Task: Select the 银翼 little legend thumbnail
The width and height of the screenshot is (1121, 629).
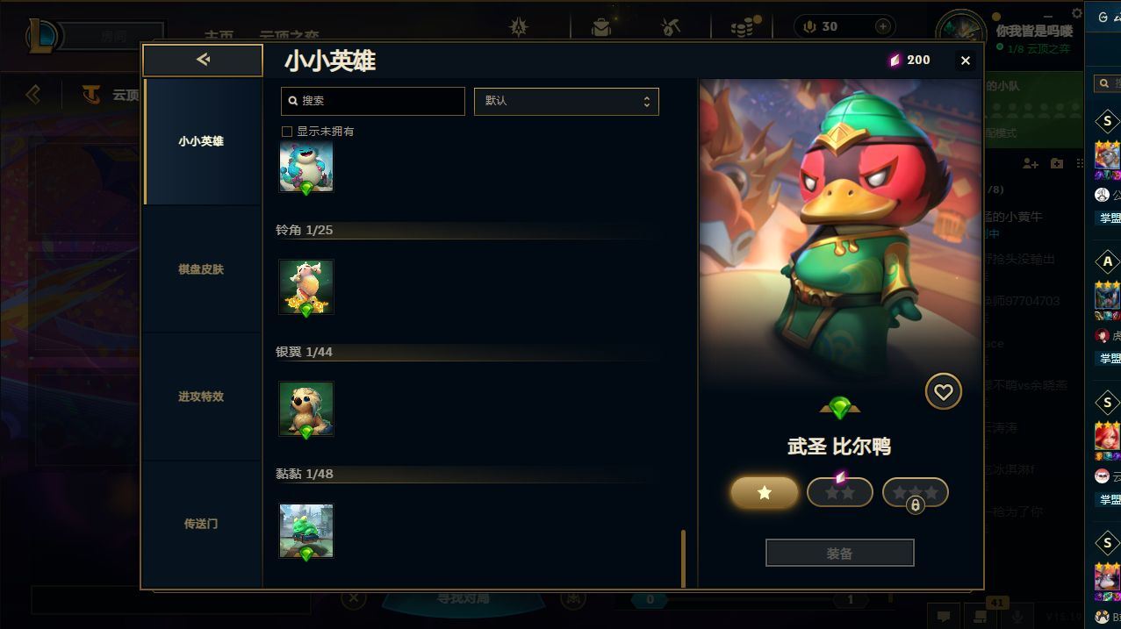Action: coord(306,409)
